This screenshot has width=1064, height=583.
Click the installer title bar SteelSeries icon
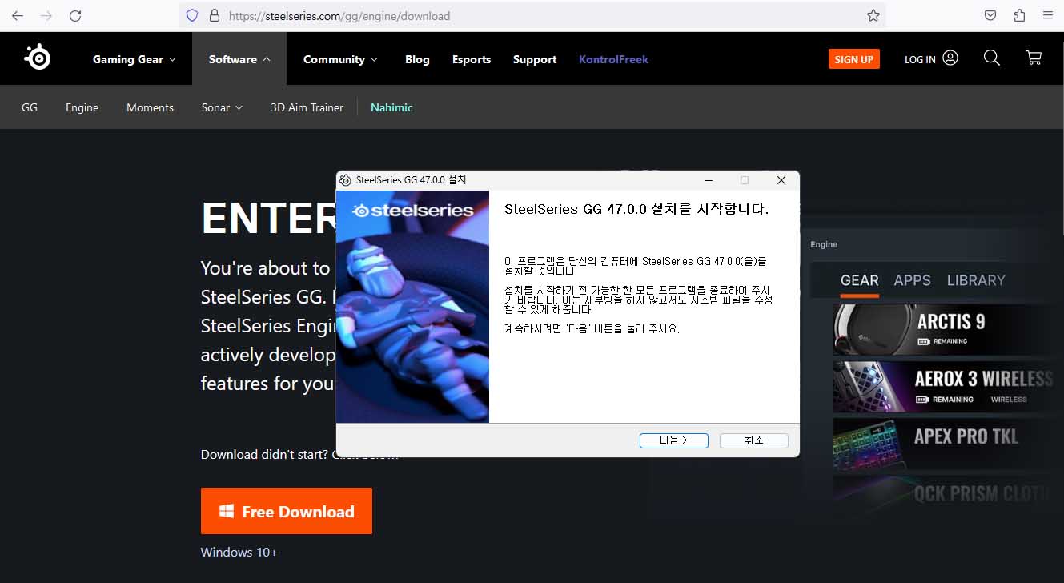pos(345,180)
